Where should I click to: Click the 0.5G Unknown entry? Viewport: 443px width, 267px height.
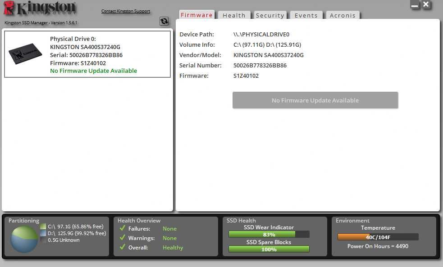pos(64,240)
